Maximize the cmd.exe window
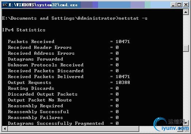 click(x=179, y=5)
